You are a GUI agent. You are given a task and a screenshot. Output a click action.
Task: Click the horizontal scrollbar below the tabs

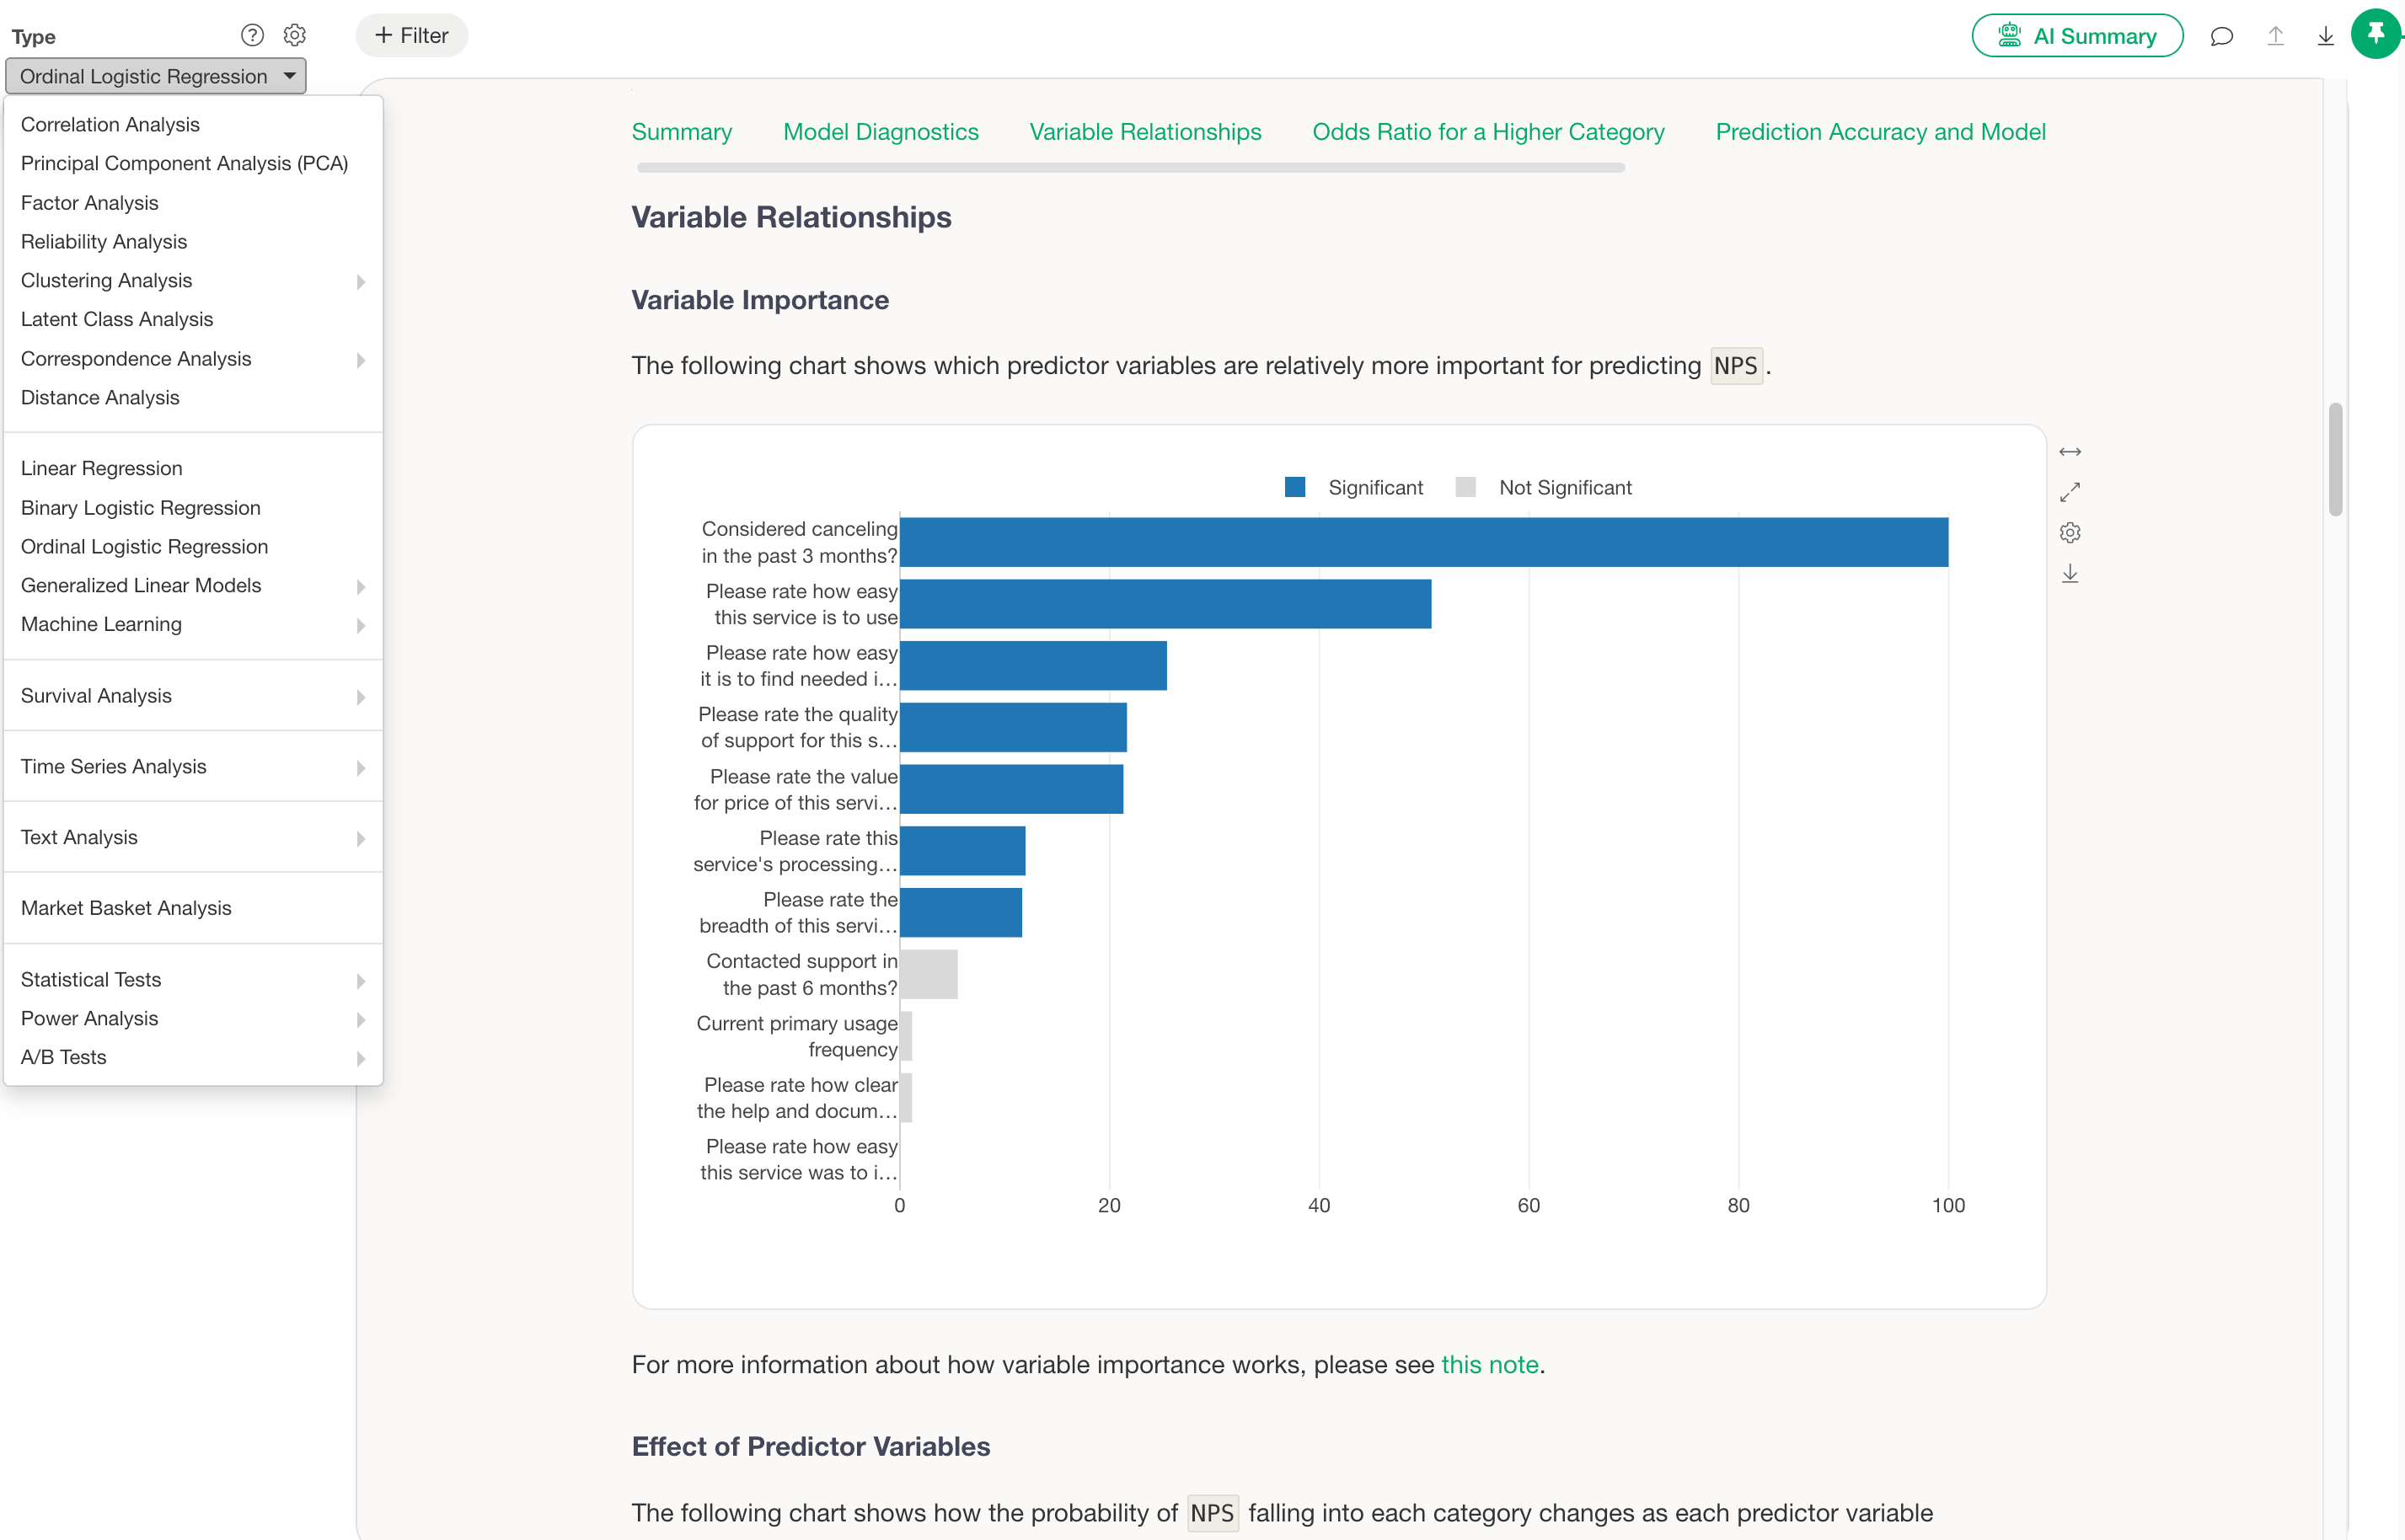coord(1130,168)
